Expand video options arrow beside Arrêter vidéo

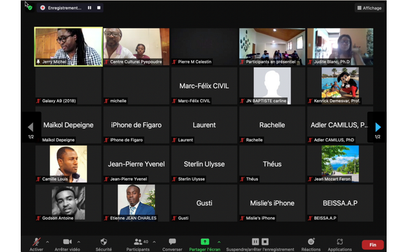tap(78, 242)
